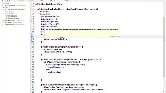Collapse the src source folder
The height and width of the screenshot is (93, 166).
tap(3, 7)
